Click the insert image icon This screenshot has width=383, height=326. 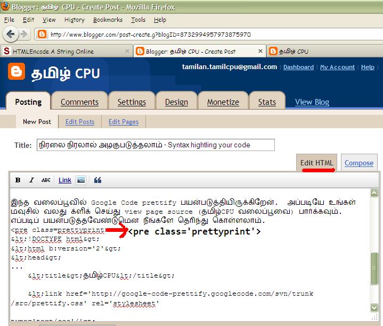pos(81,180)
